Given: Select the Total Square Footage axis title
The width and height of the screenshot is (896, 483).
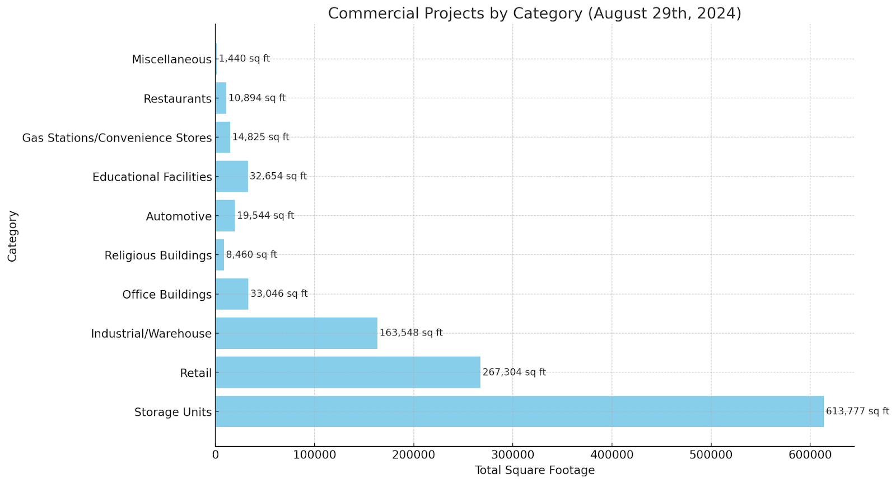Looking at the screenshot, I should [534, 471].
